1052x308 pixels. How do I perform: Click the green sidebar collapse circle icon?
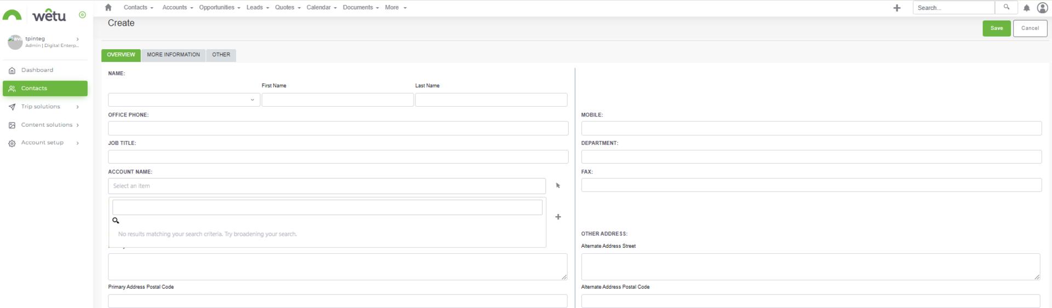point(82,15)
